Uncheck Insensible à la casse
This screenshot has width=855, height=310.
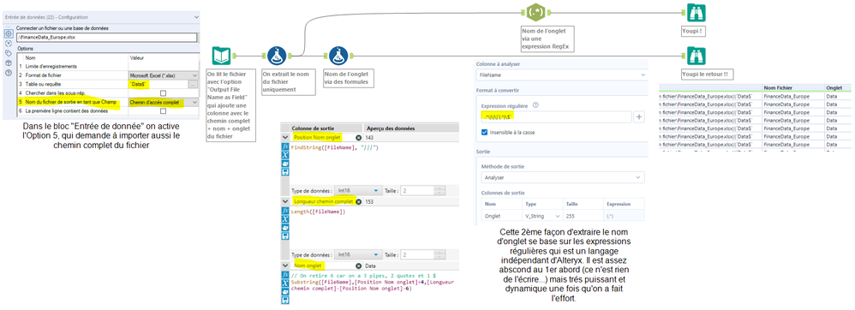[x=485, y=132]
